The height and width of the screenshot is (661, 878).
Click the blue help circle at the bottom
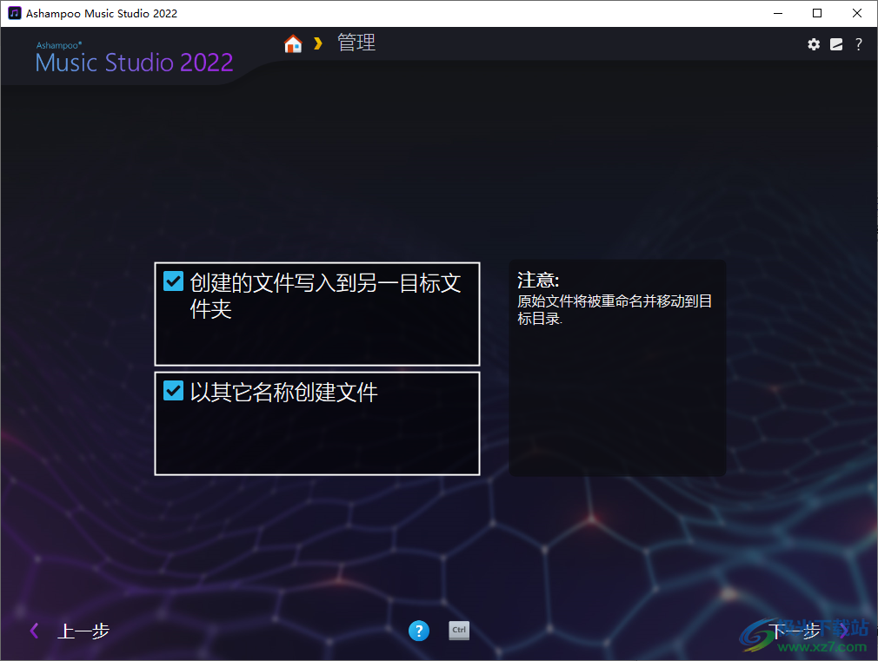pos(419,631)
